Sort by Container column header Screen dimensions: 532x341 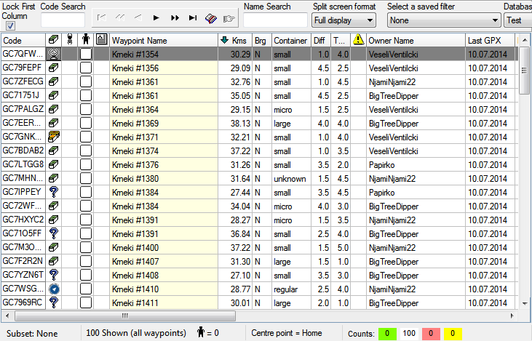pos(291,40)
